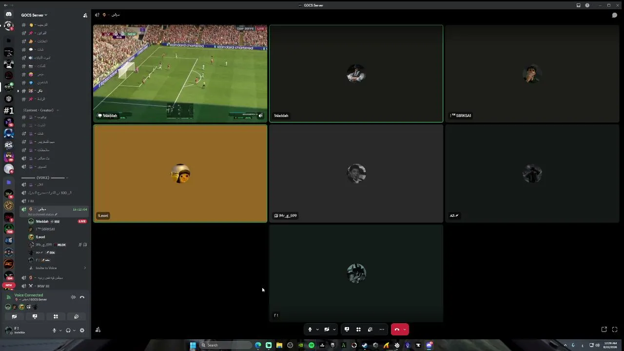Invite members using the server header icon
This screenshot has height=351, width=624.
click(85, 15)
